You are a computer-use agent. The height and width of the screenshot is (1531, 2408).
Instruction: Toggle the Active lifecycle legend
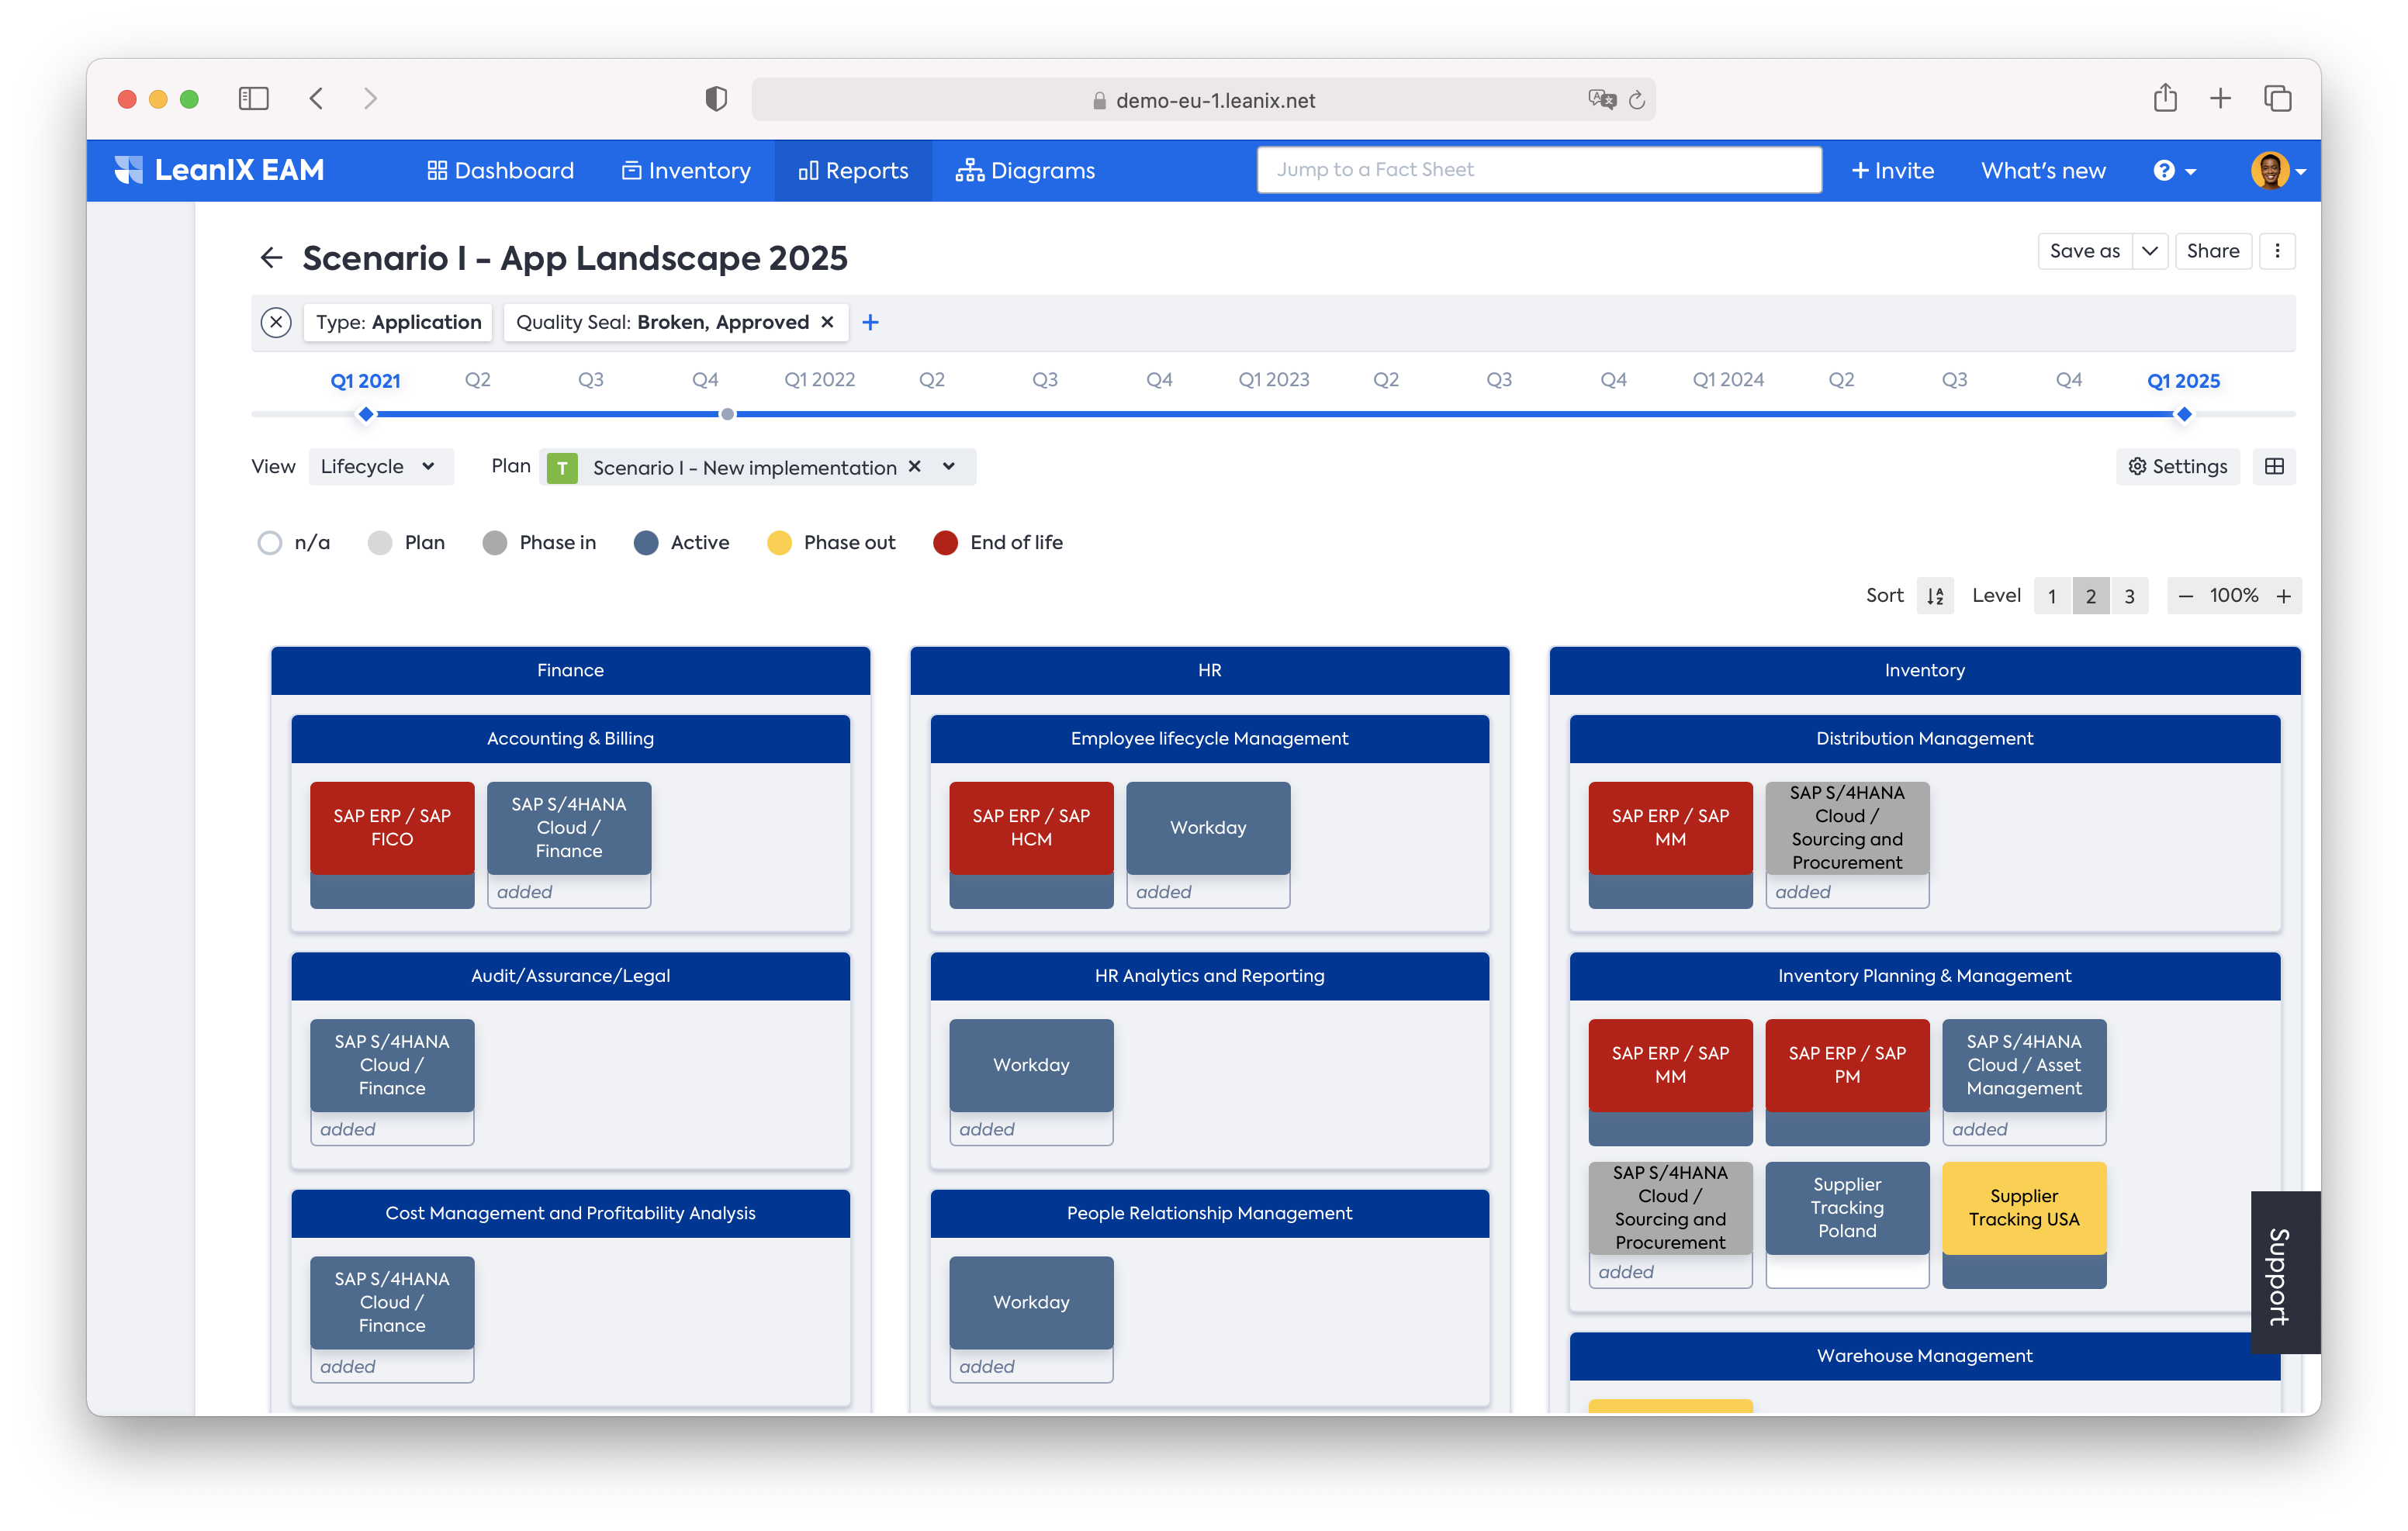coord(682,542)
